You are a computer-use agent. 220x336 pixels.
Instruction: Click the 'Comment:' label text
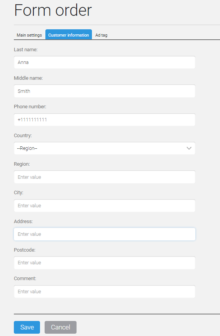click(x=25, y=278)
